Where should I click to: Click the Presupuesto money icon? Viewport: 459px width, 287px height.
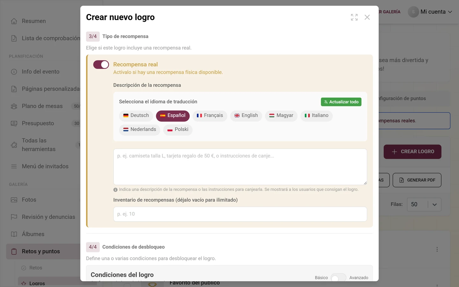tap(14, 123)
